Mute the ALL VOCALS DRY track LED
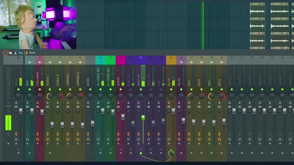The height and width of the screenshot is (165, 294). click(x=100, y=89)
